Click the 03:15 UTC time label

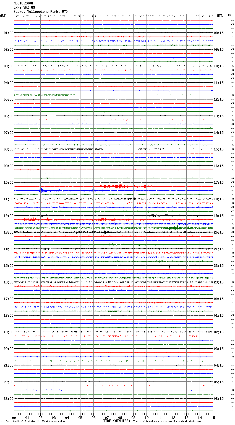(x=219, y=349)
